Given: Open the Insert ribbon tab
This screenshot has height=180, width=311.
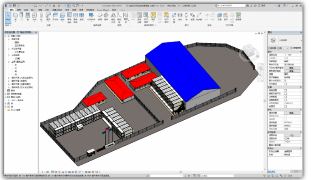Looking at the screenshot, I should 33,10.
